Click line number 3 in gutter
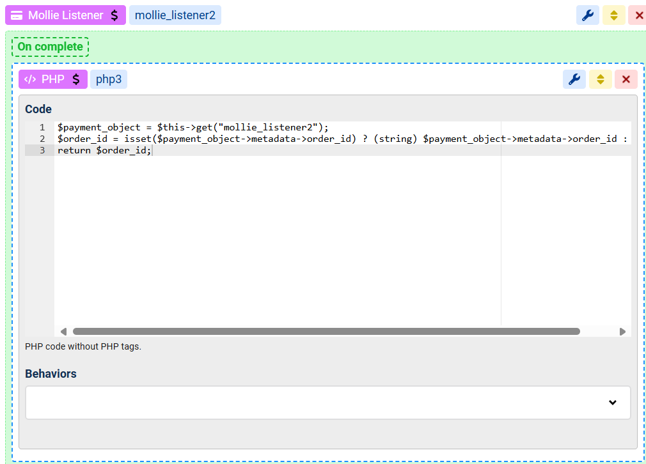Image resolution: width=646 pixels, height=464 pixels. pos(42,150)
